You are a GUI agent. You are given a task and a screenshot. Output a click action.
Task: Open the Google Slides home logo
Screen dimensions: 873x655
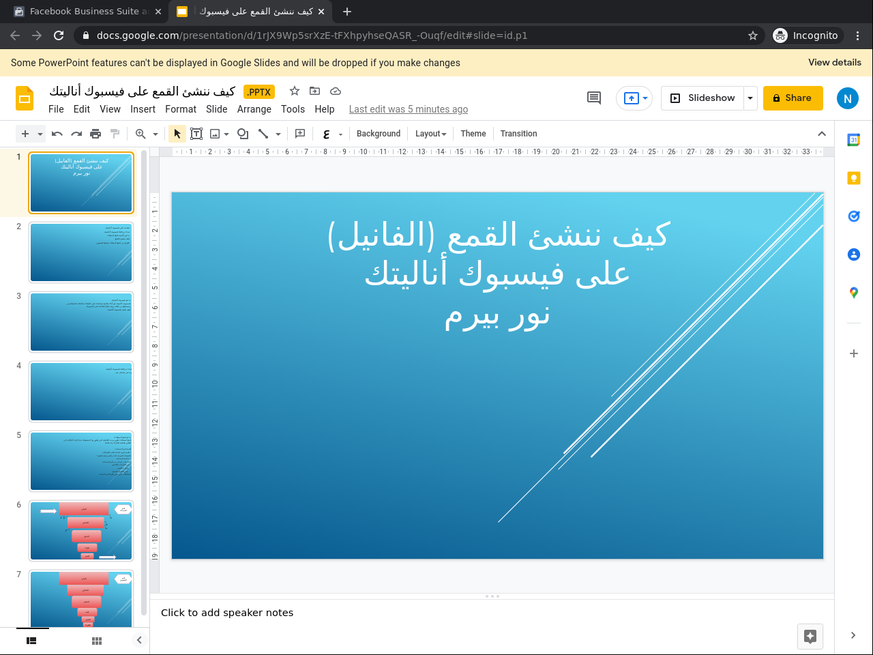25,98
